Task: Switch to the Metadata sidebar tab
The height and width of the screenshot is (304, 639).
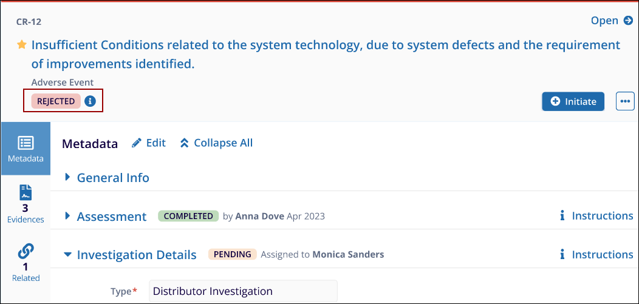Action: click(x=26, y=149)
